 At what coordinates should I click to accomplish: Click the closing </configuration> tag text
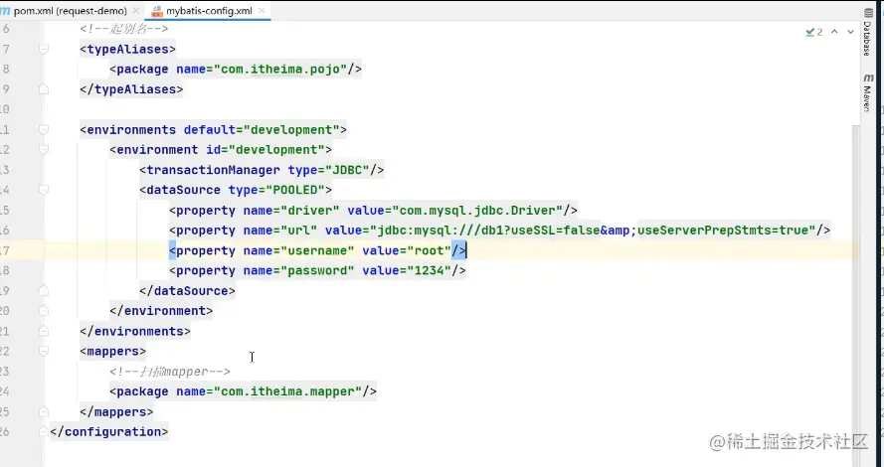click(108, 432)
